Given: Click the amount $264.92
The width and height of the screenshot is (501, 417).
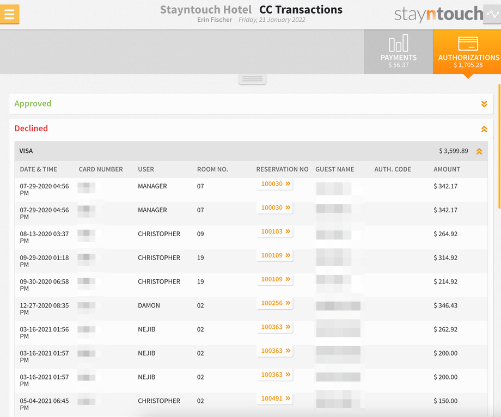Looking at the screenshot, I should click(x=445, y=234).
